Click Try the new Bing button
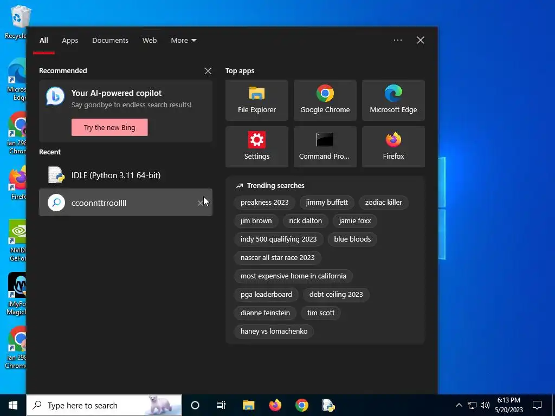The width and height of the screenshot is (555, 416). [109, 127]
